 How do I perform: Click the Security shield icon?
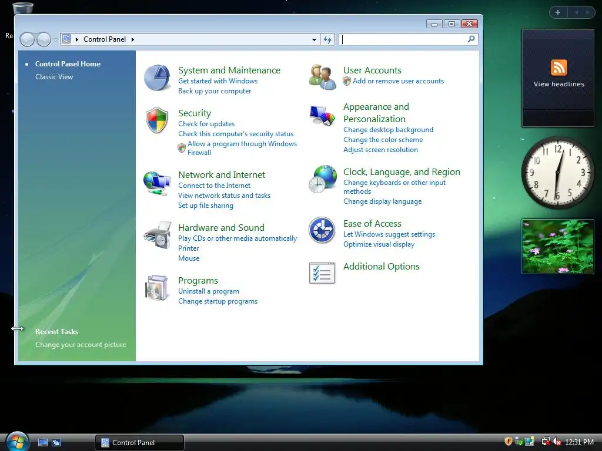[x=156, y=120]
